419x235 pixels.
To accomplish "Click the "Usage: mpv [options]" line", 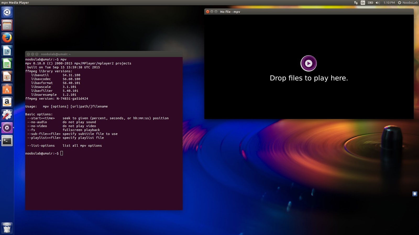I will 67,107.
